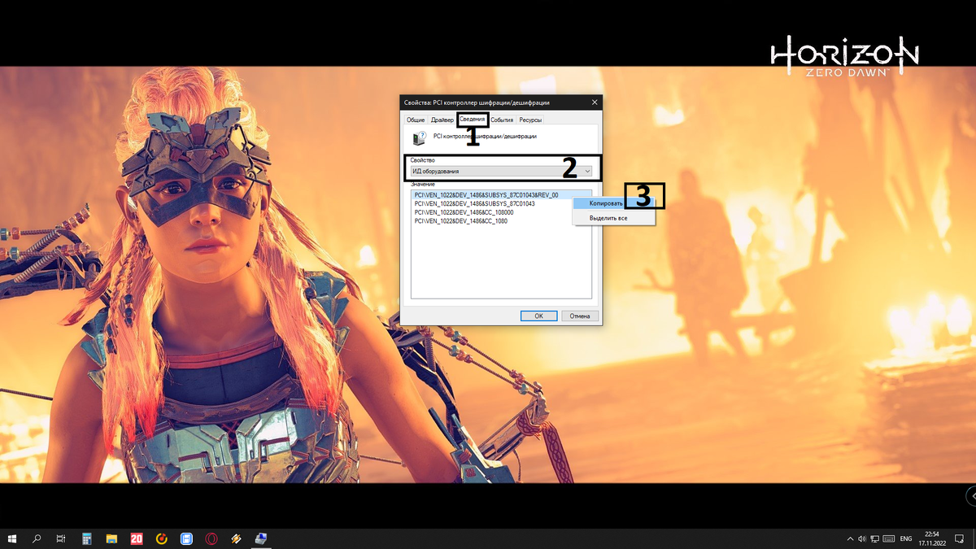Select the Device Manager taskbar icon

[261, 538]
